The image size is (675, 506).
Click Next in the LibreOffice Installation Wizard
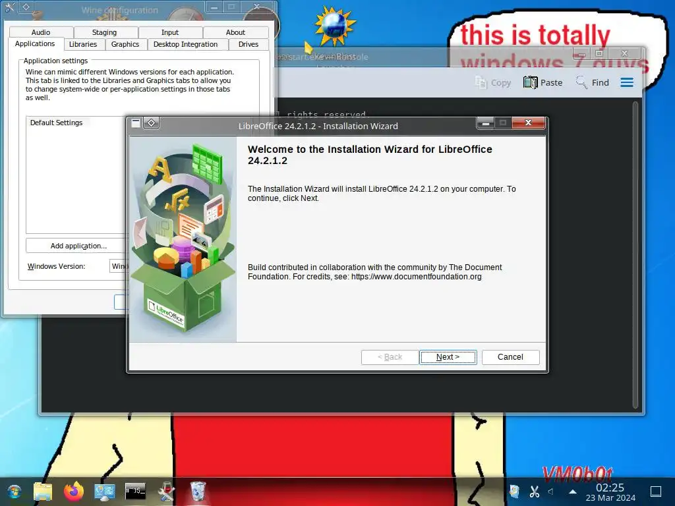[x=448, y=357]
